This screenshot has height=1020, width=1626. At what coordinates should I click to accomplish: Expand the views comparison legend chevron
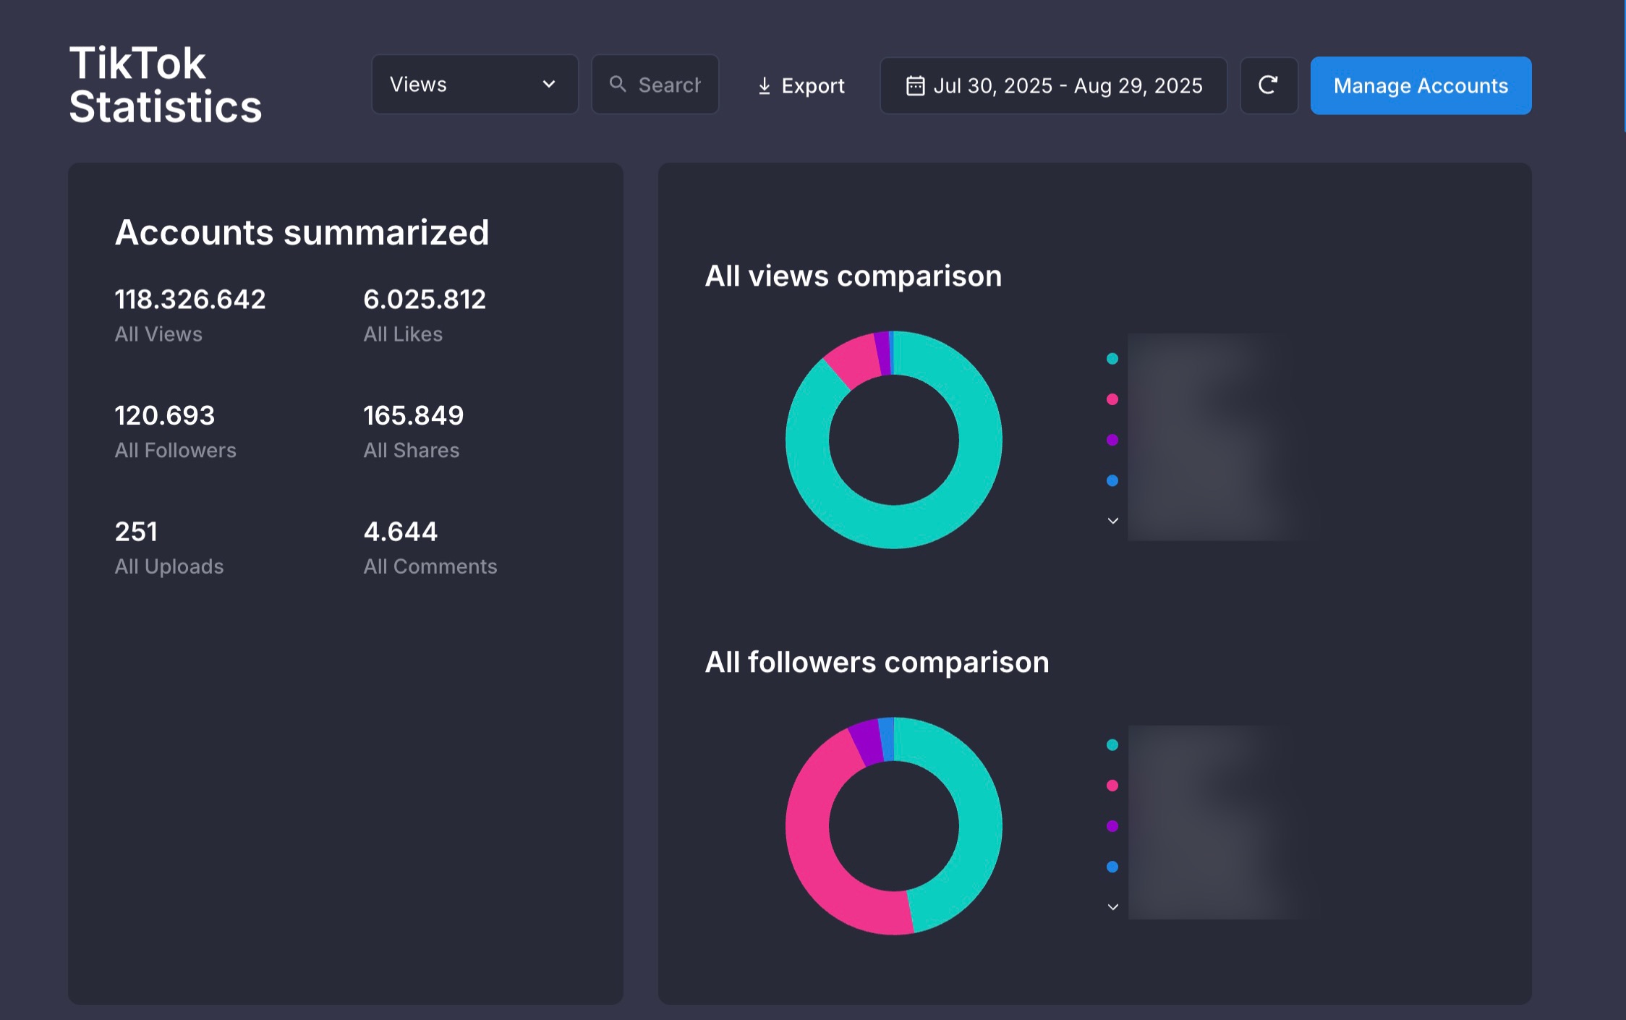1113,521
